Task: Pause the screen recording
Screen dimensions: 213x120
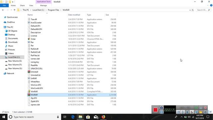Action: pyautogui.click(x=161, y=112)
